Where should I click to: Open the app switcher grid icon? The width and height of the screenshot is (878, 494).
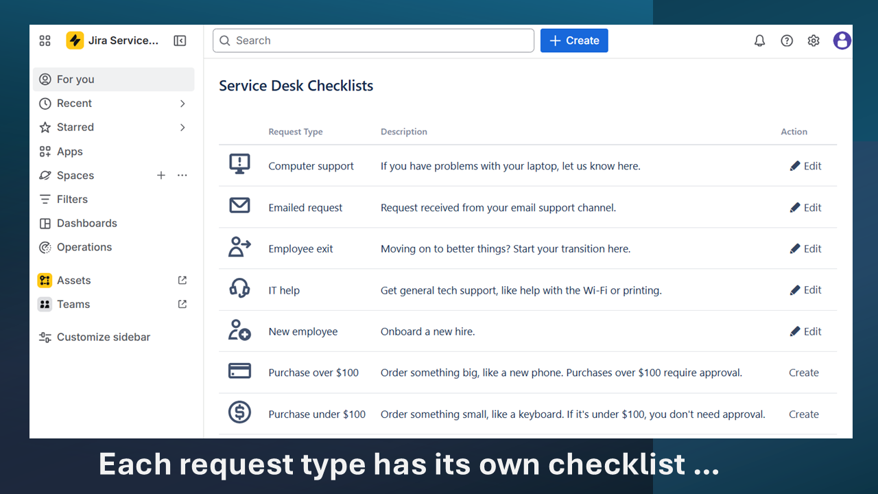click(44, 40)
